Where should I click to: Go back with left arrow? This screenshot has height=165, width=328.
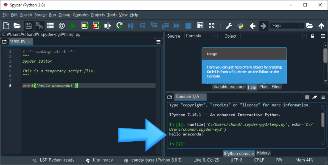click(252, 26)
